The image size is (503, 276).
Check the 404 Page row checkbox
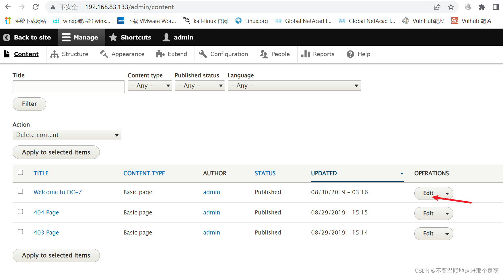[x=20, y=212]
